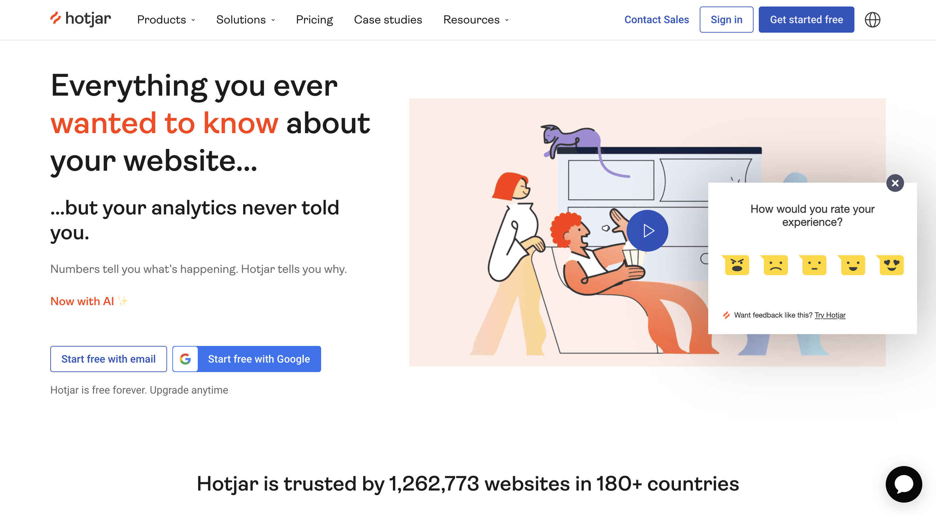Open Case studies in the nav
The height and width of the screenshot is (515, 936).
pyautogui.click(x=388, y=20)
